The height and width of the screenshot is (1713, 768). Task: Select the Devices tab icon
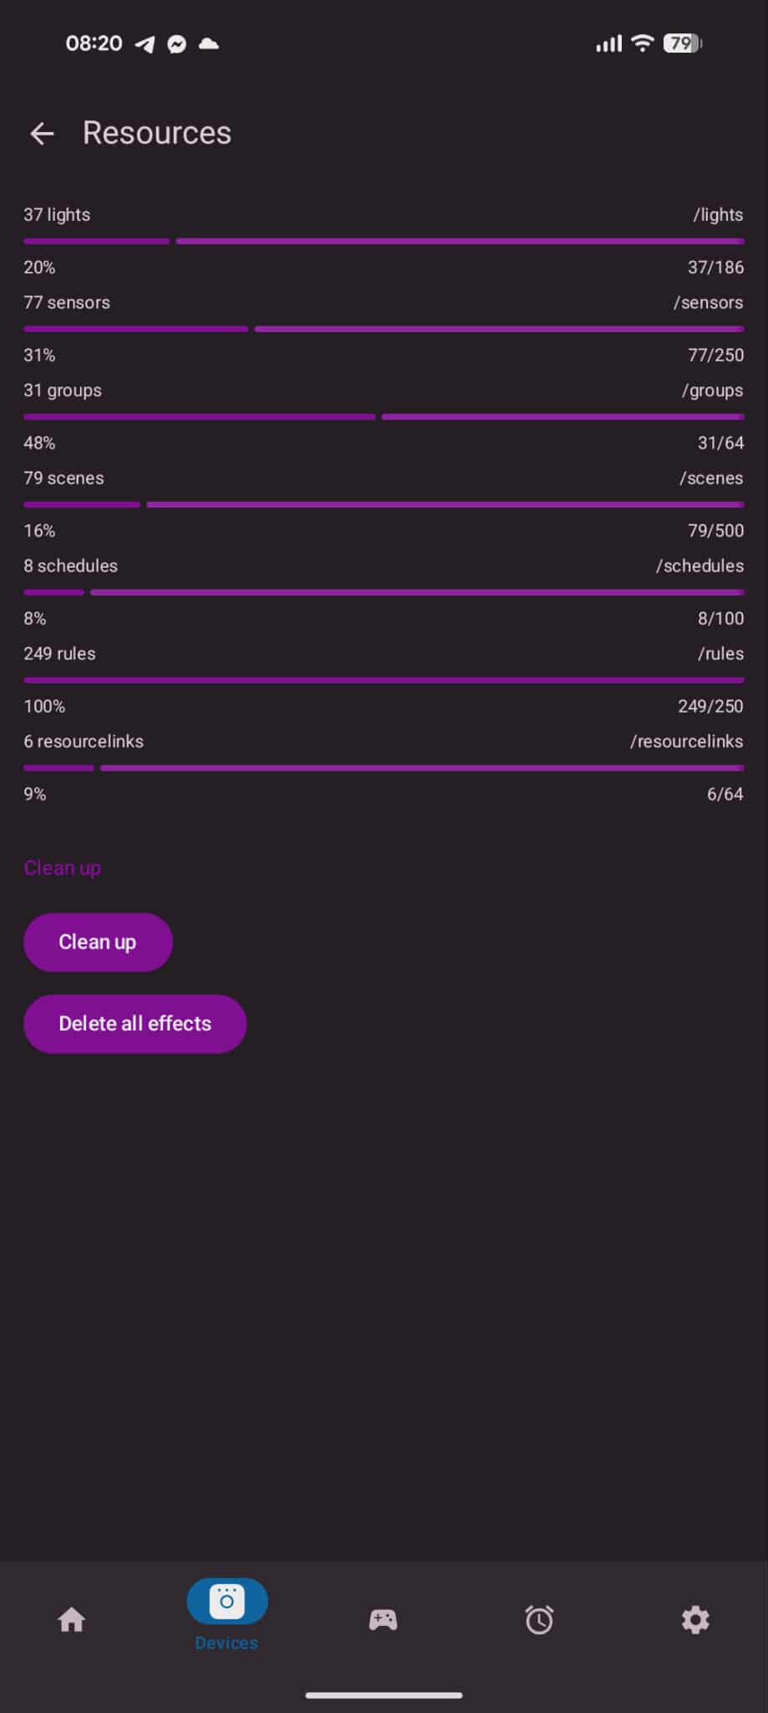(226, 1602)
